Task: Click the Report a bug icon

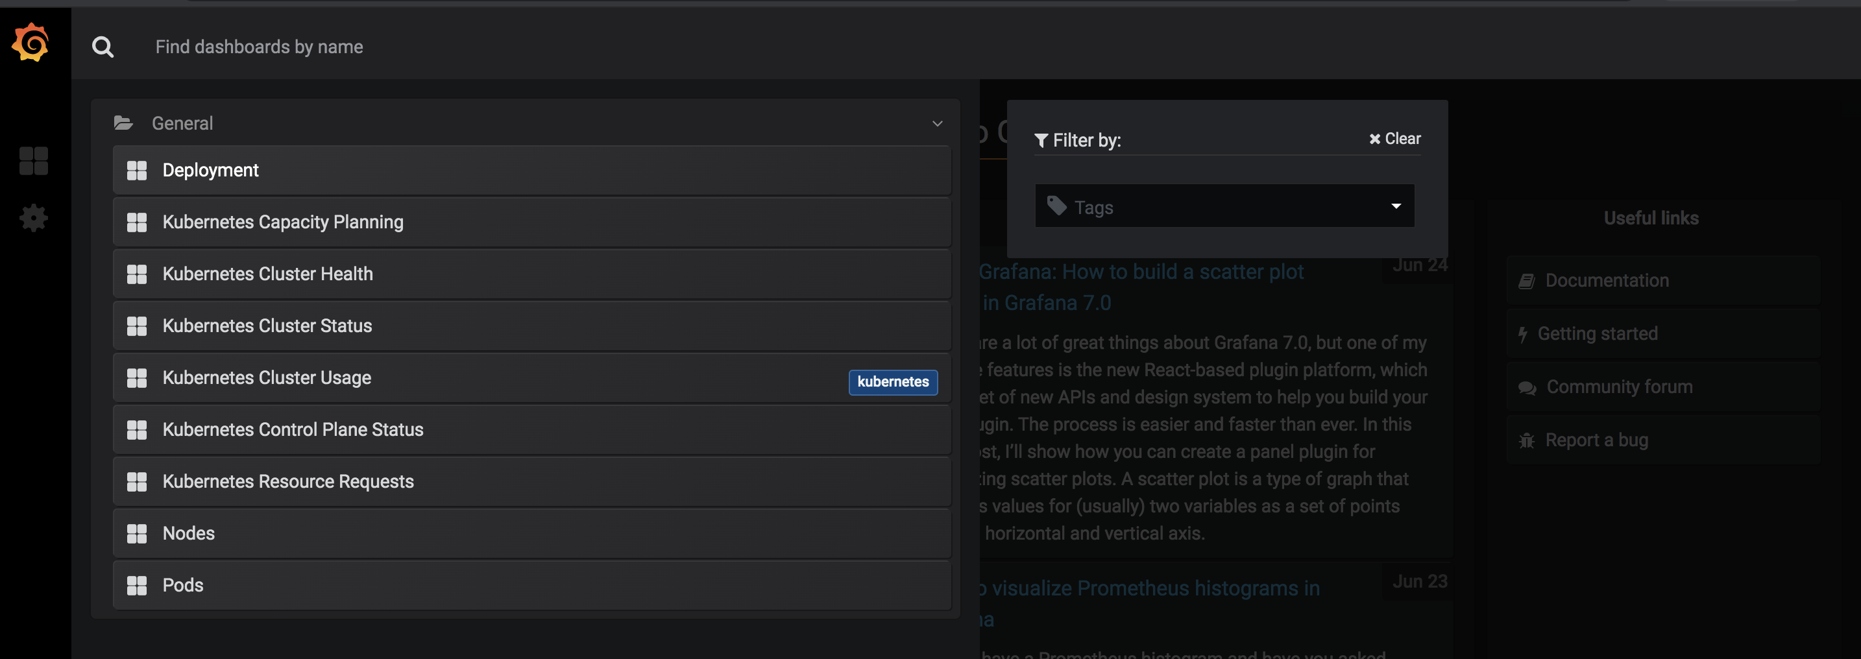Action: pyautogui.click(x=1527, y=440)
